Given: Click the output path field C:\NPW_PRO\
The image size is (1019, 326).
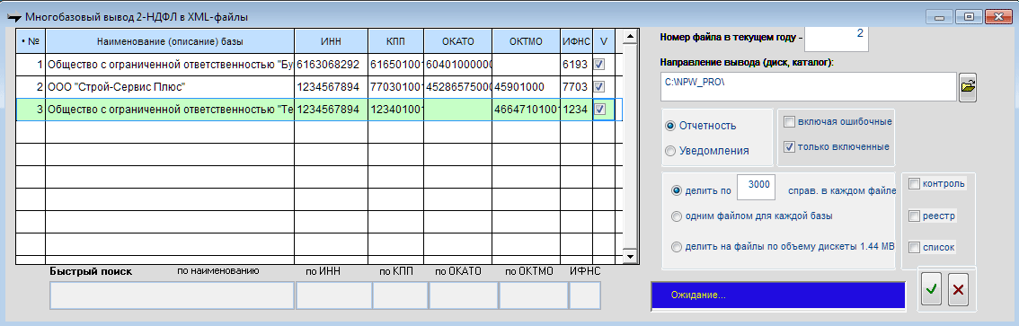Looking at the screenshot, I should (809, 86).
